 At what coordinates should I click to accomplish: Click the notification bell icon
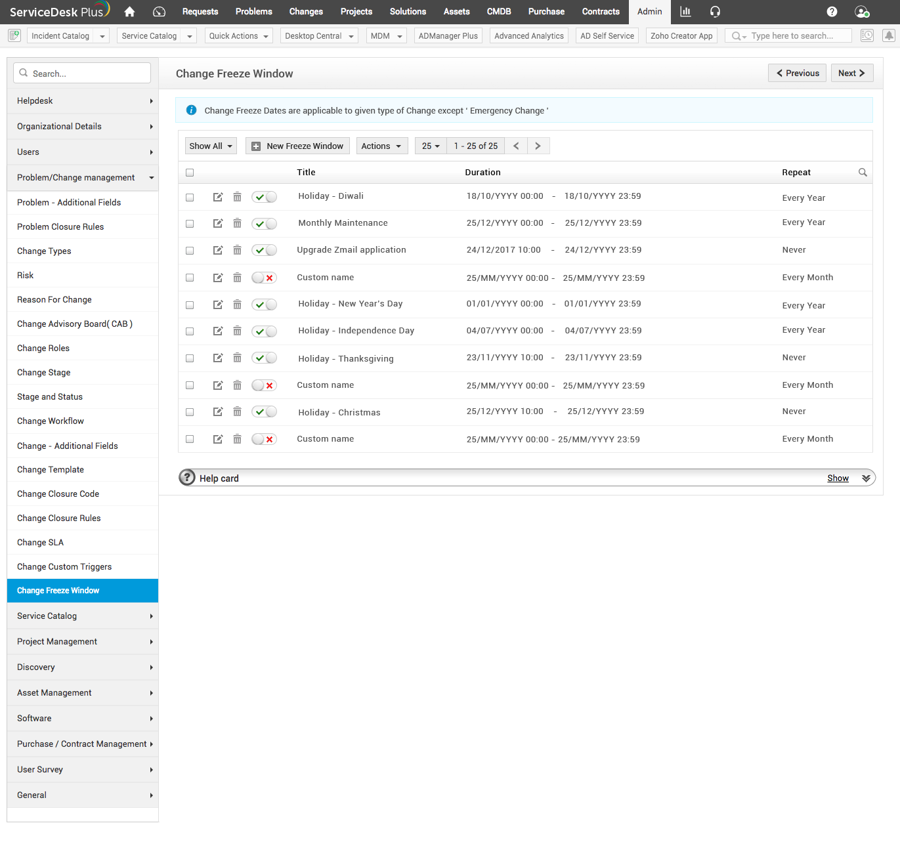pos(890,35)
